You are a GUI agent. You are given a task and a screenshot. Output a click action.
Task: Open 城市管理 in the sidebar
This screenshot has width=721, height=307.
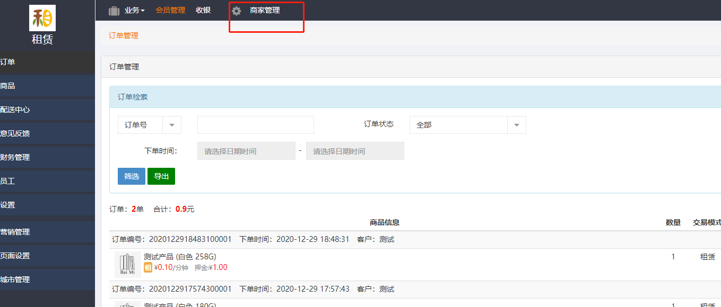47,279
